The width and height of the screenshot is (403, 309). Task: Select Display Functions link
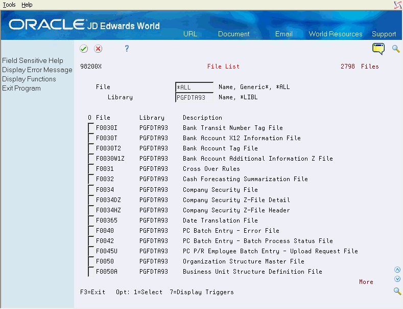29,79
